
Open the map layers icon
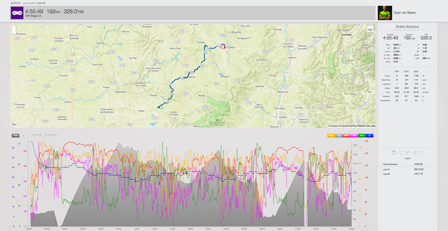[x=370, y=29]
